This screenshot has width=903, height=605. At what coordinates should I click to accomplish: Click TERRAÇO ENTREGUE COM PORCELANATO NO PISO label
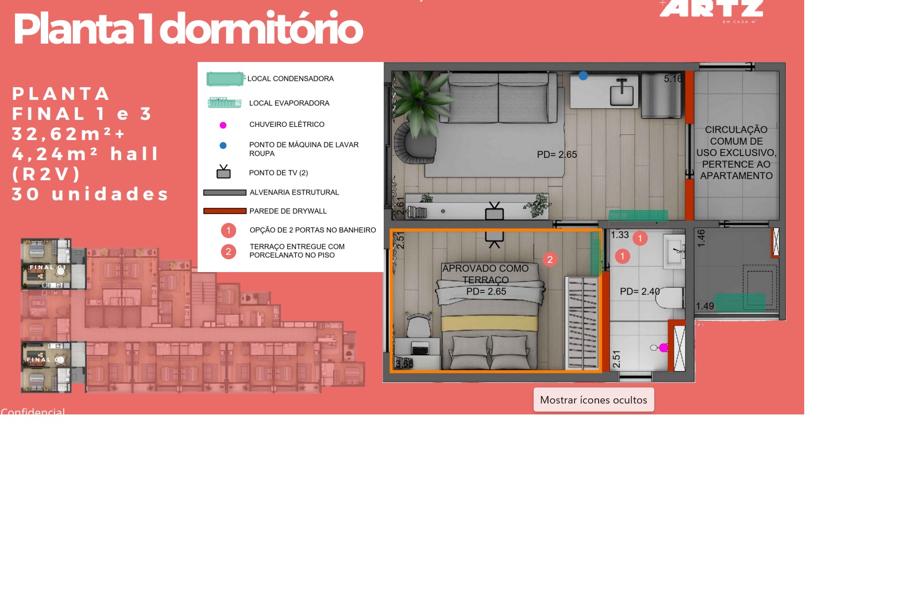(297, 251)
